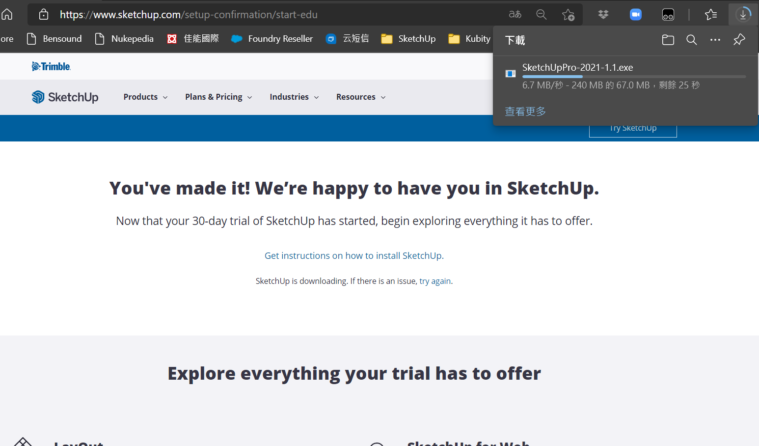Viewport: 759px width, 446px height.
Task: View site info lock icon
Action: [x=44, y=14]
